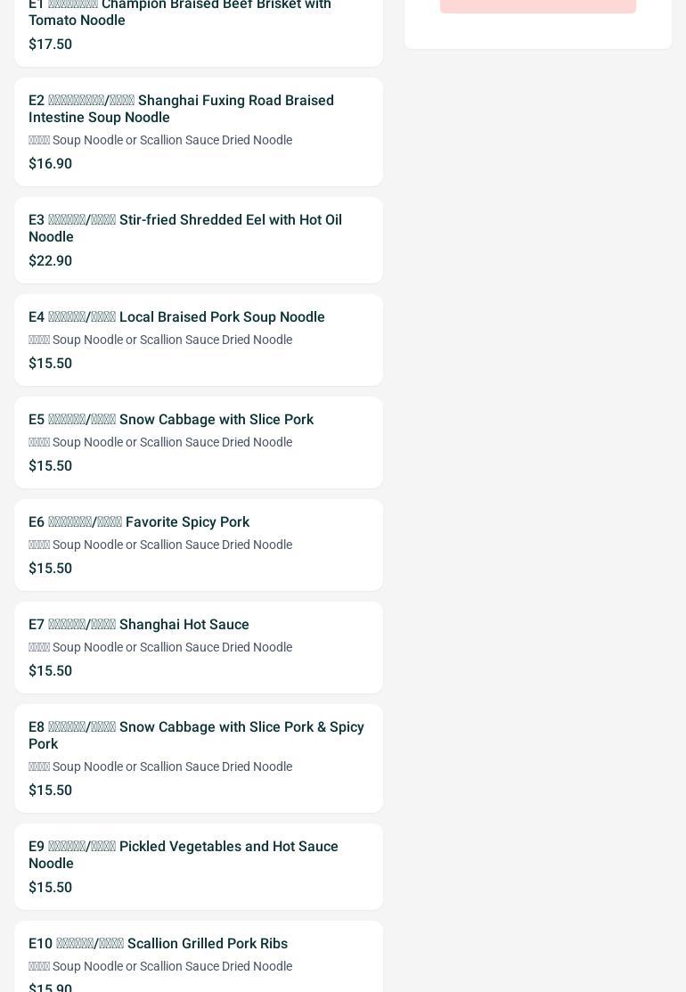Image resolution: width=686 pixels, height=992 pixels.
Task: Click the description text under E7 Shanghai Hot Sauce
Action: [160, 647]
